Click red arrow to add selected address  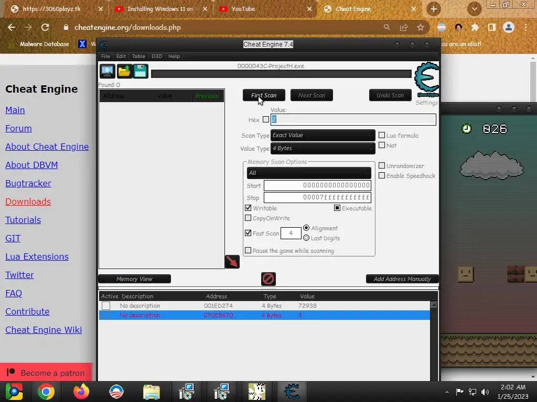pos(232,262)
